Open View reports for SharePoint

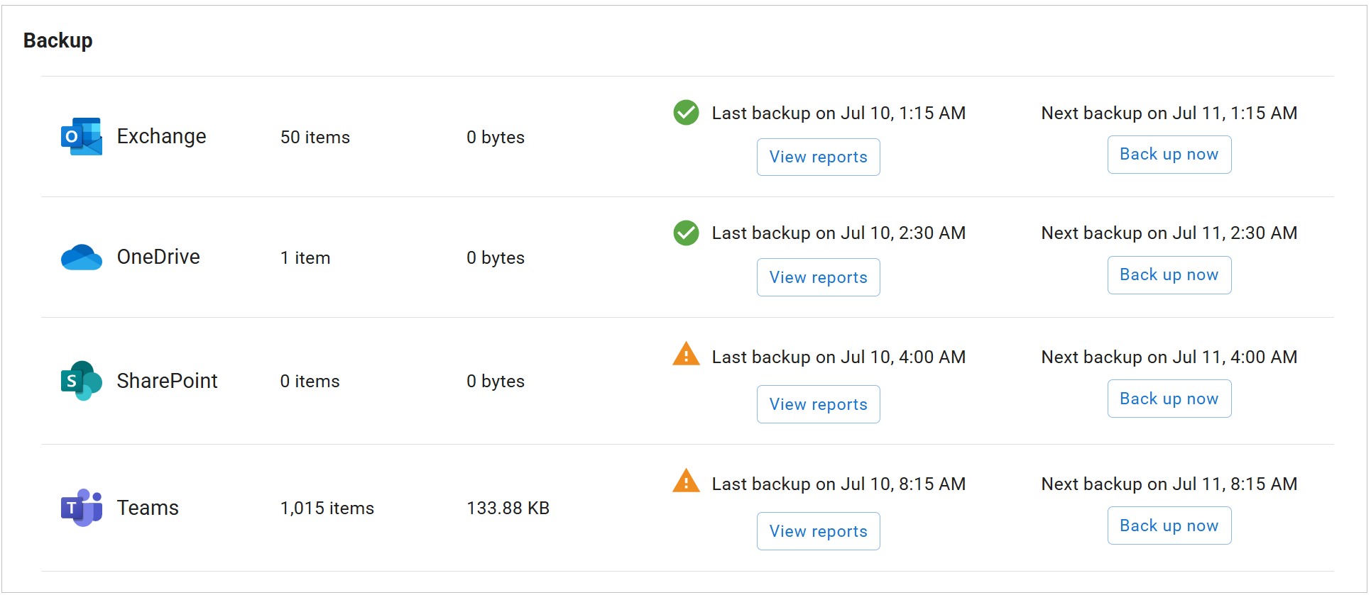pos(819,404)
